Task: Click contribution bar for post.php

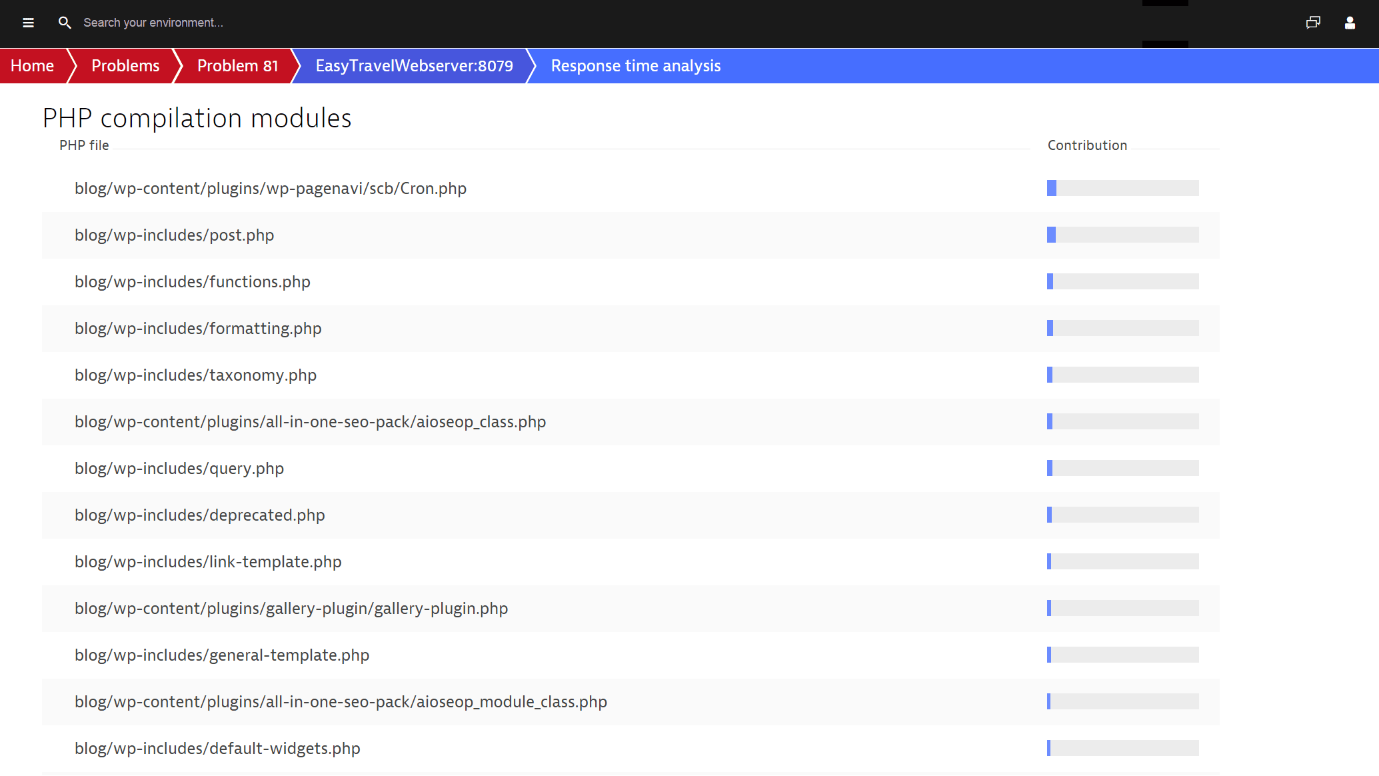Action: pyautogui.click(x=1123, y=235)
